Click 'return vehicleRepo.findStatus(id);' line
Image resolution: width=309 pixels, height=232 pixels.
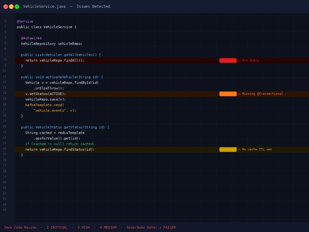click(x=60, y=149)
